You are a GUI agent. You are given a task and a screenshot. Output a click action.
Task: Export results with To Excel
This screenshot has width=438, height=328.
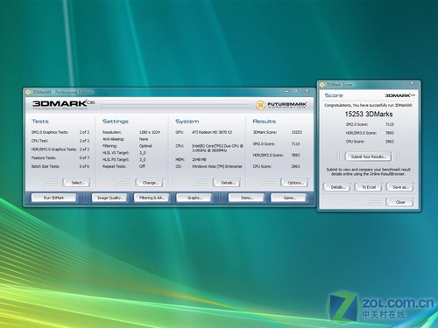(x=369, y=187)
